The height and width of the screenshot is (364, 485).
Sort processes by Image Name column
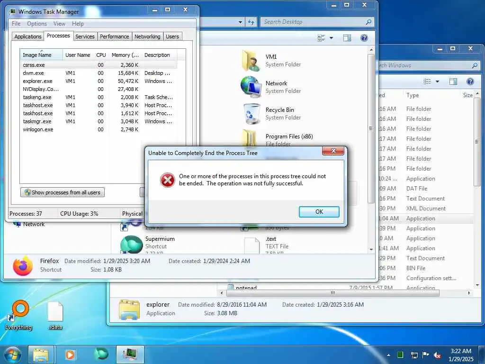42,55
